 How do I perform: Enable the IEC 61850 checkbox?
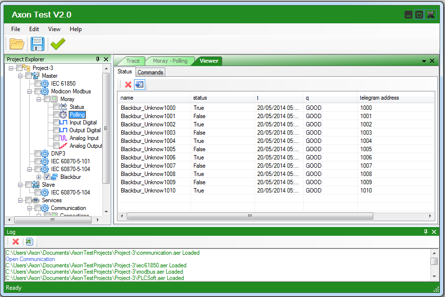[x=38, y=84]
